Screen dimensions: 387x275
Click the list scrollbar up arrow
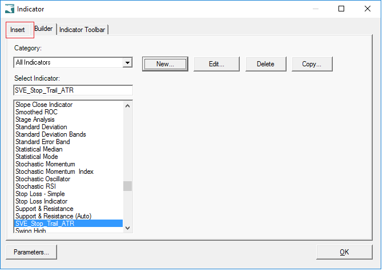coord(128,106)
